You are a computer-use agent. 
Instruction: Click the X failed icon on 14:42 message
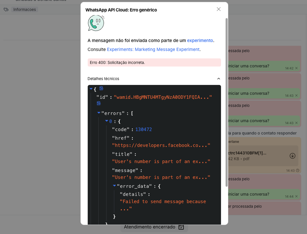[296, 68]
